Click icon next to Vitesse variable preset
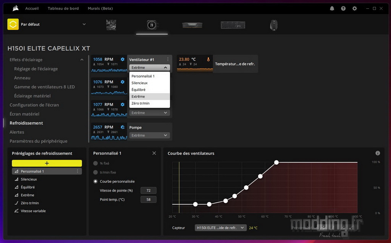The image size is (391, 243). 16,211
